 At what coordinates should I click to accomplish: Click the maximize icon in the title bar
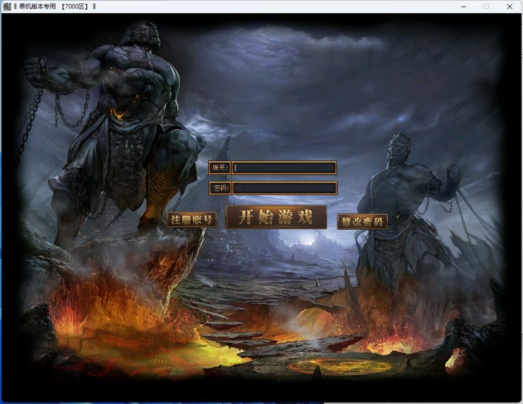[487, 7]
